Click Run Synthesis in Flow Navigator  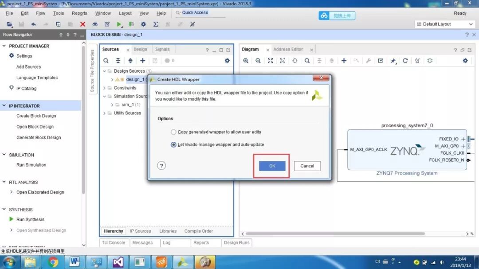(x=30, y=219)
